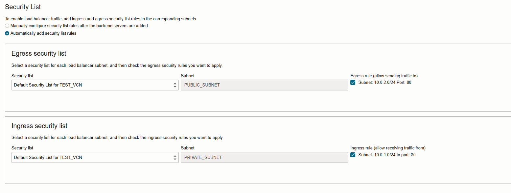Click the "Subnet" label above PUBLIC_SUBNET

[x=188, y=76]
